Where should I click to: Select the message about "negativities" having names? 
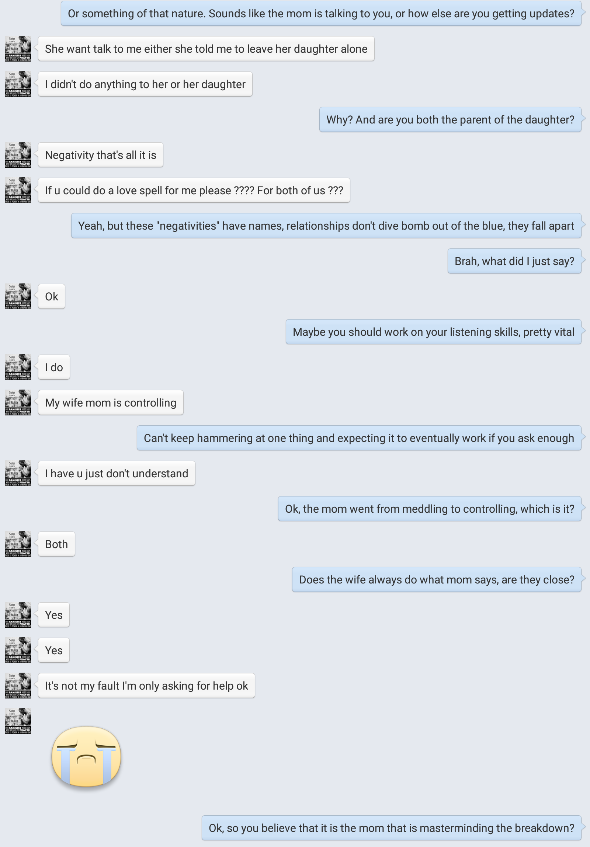point(326,226)
